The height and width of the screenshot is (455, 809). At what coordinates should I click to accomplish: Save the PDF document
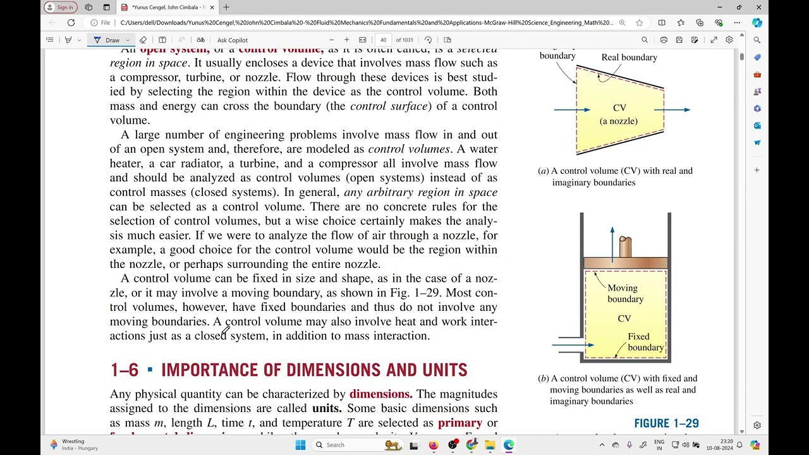[679, 40]
